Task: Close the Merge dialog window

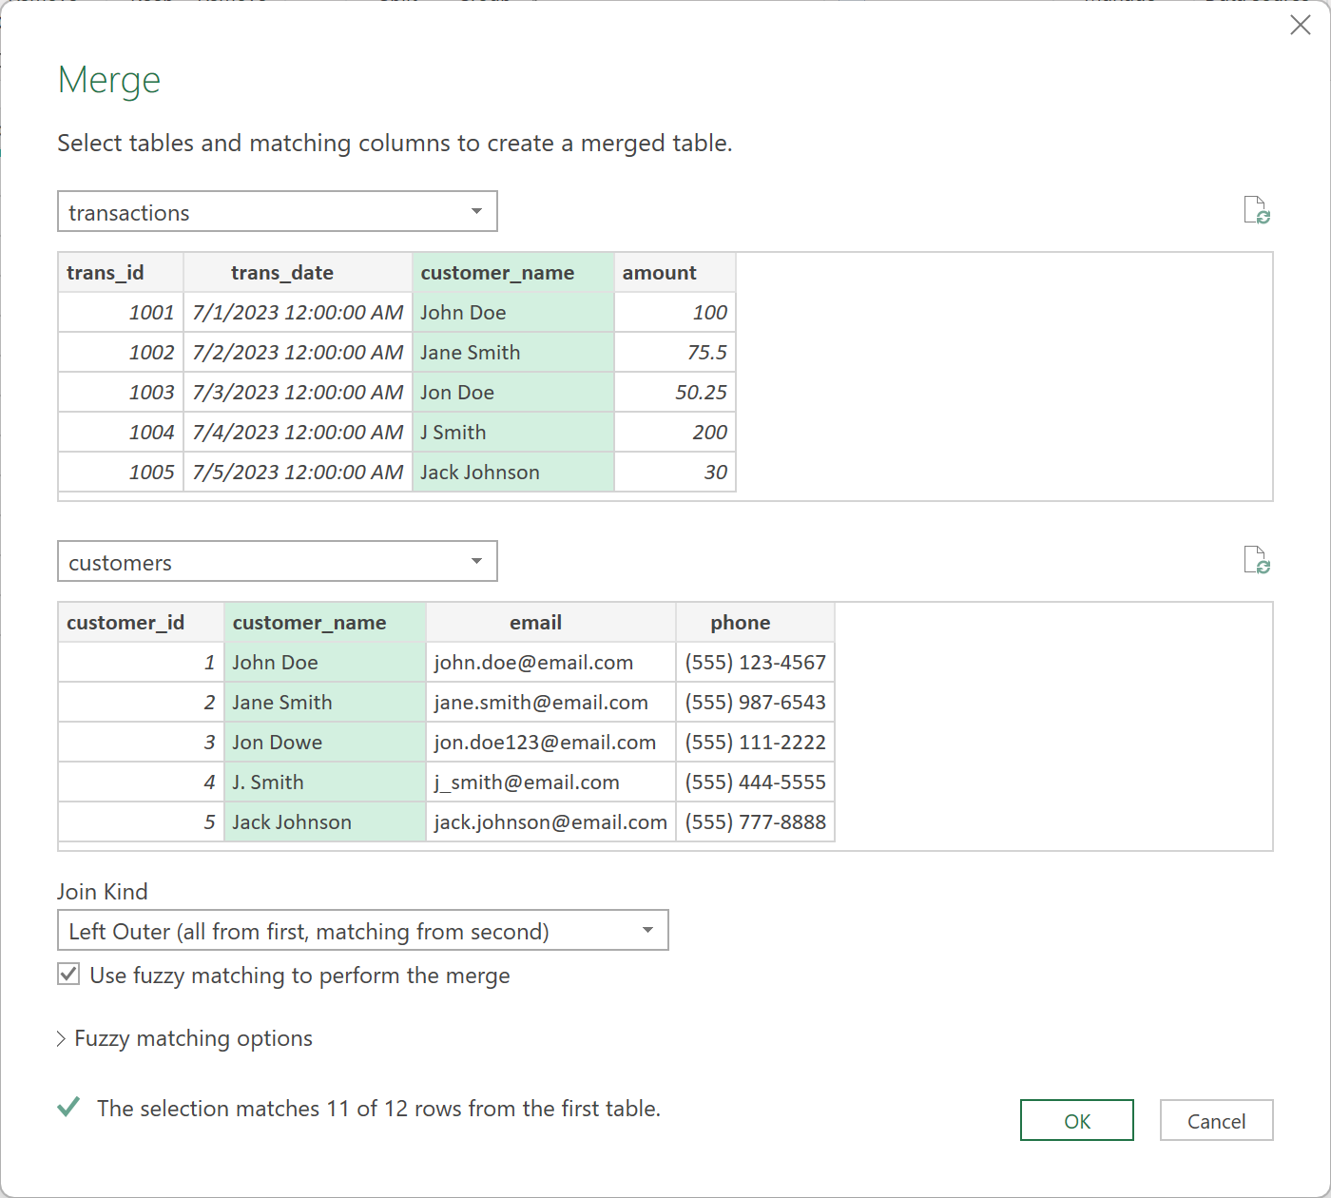Action: click(1301, 26)
